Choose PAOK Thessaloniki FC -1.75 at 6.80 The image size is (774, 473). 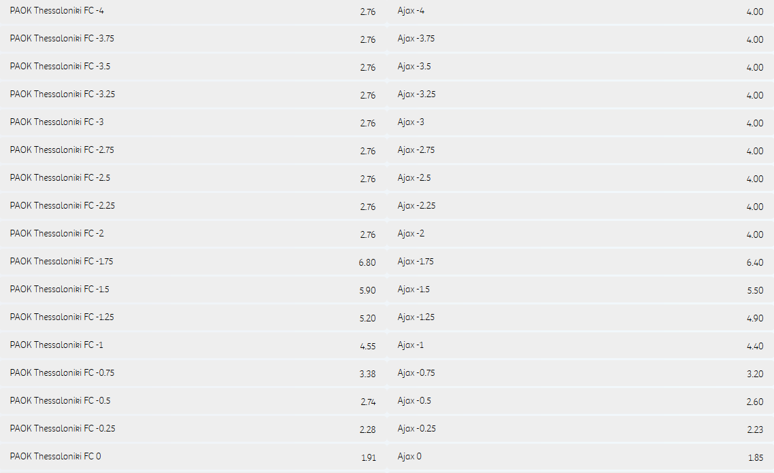tap(193, 262)
